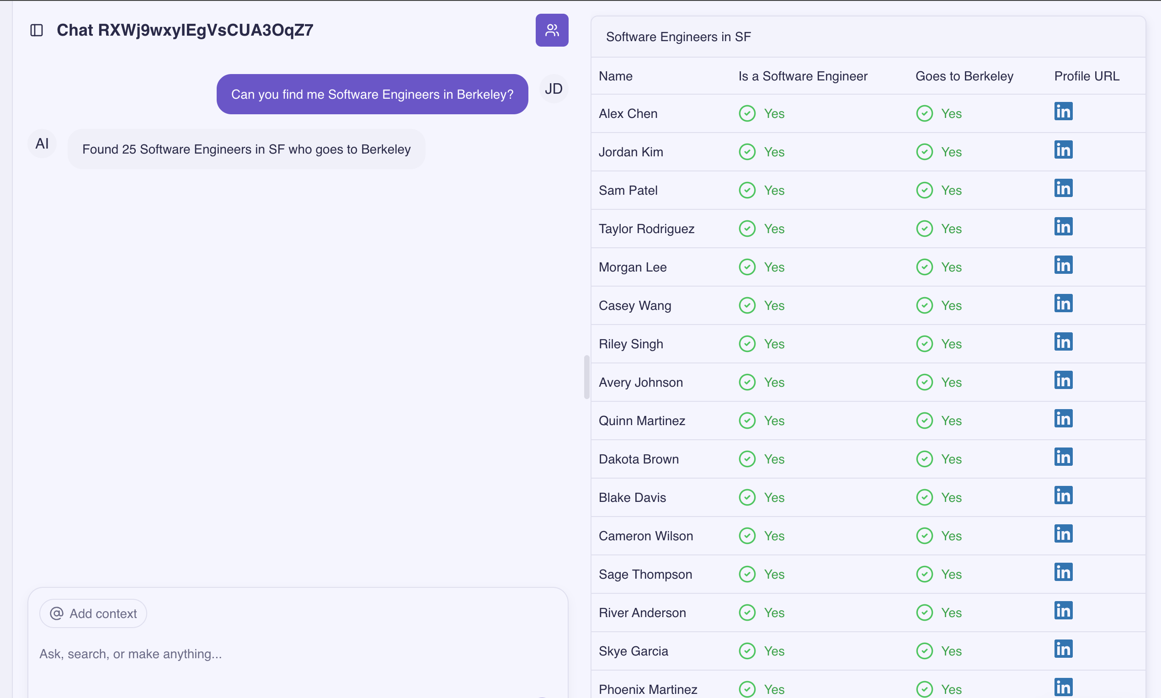The width and height of the screenshot is (1161, 698).
Task: Toggle Casey Wang's Goes to Berkeley check
Action: point(924,305)
